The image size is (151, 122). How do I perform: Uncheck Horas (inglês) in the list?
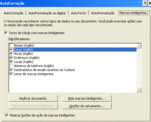[11, 54]
